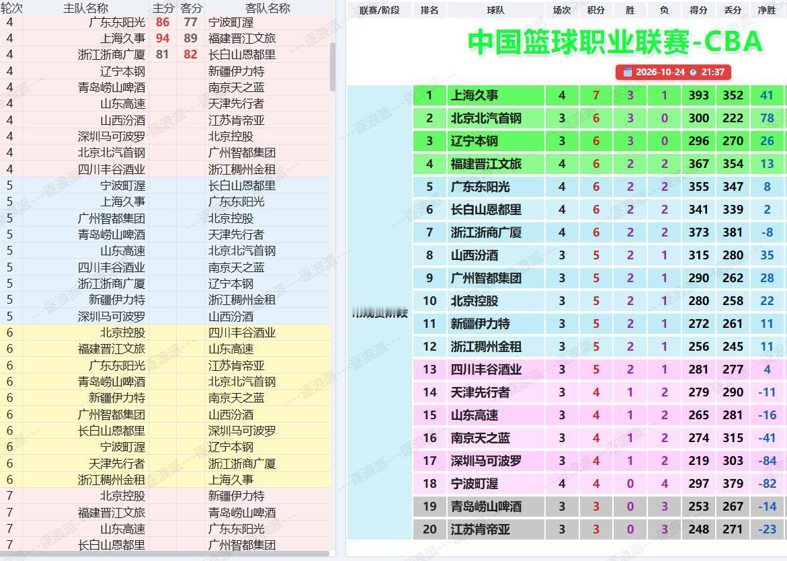Image resolution: width=787 pixels, height=561 pixels.
Task: Select the 轮次 column header
Action: tap(11, 8)
